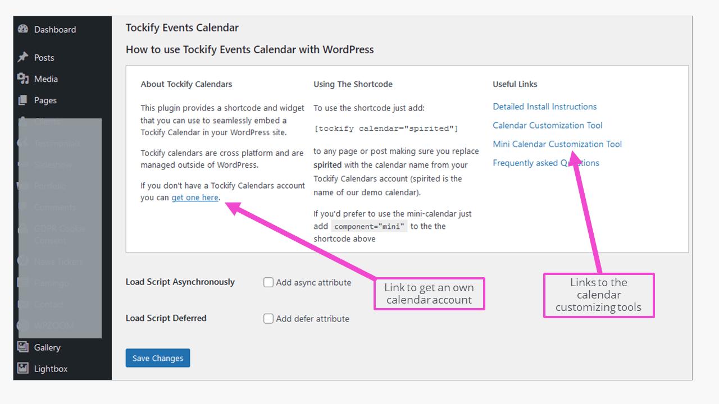Select the Dashboard gauge icon
The height and width of the screenshot is (404, 719).
23,29
